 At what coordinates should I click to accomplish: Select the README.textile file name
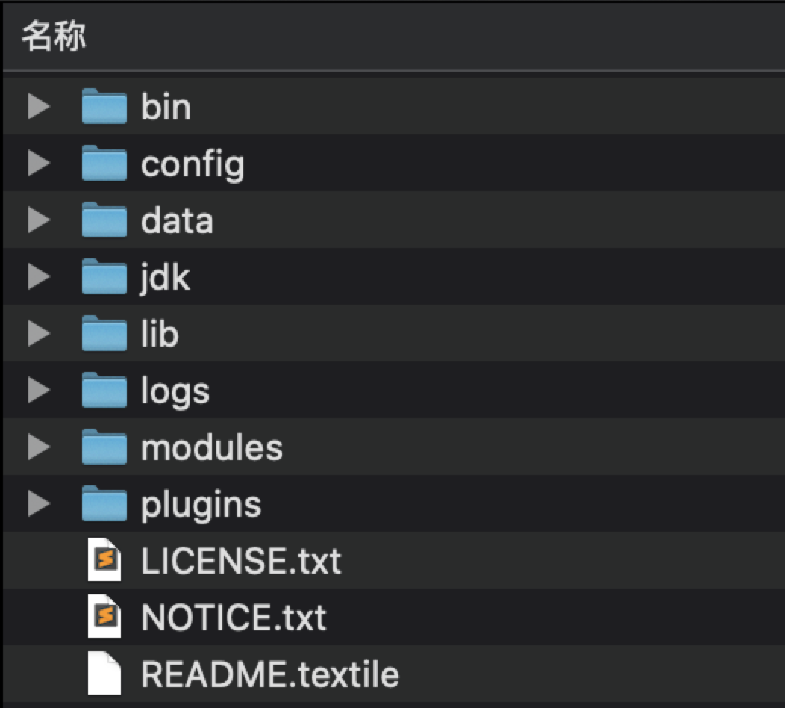(x=270, y=674)
